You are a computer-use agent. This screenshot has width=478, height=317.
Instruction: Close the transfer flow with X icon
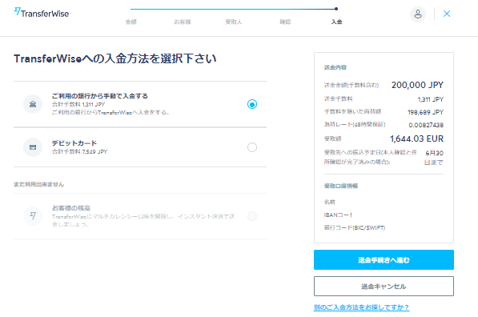[x=447, y=14]
